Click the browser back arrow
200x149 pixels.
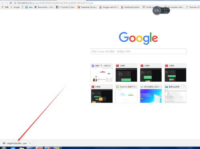[2, 3]
